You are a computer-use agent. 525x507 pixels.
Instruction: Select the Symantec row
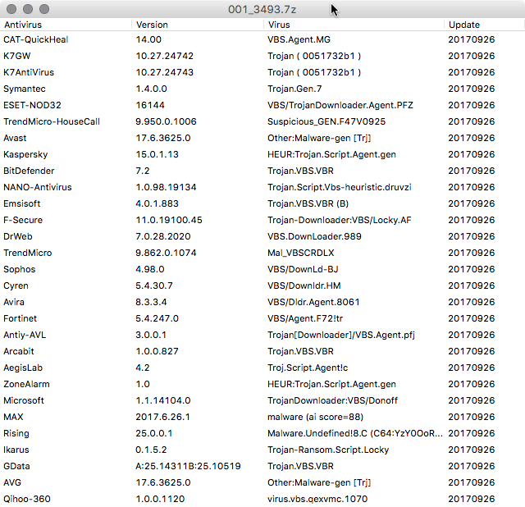[262, 89]
